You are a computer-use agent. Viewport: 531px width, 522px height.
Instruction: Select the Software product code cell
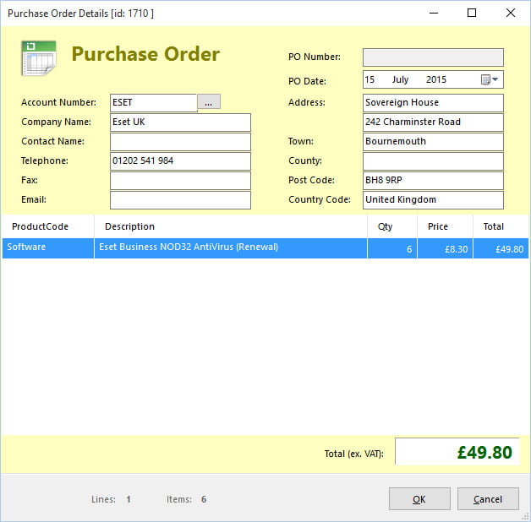click(47, 248)
